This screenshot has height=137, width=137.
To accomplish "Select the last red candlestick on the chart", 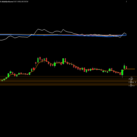I will tap(127, 67).
